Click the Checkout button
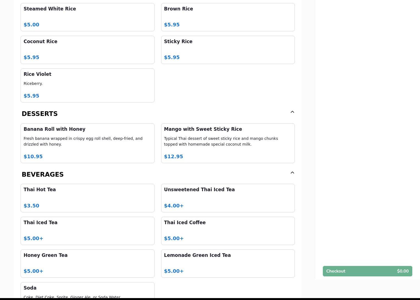The image size is (420, 300). 367,271
